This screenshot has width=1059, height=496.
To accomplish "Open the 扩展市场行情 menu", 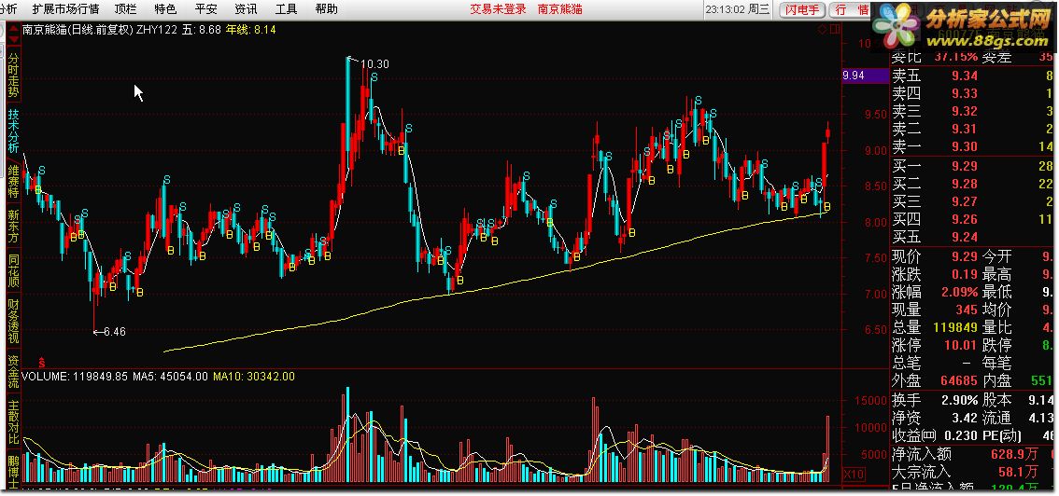I will pyautogui.click(x=64, y=9).
